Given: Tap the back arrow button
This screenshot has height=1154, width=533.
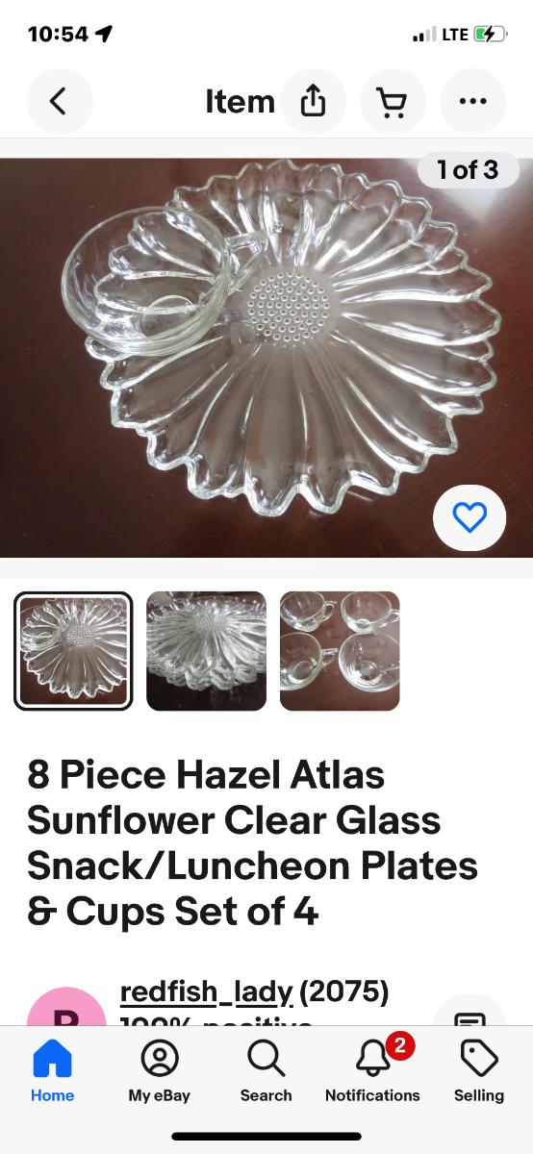Looking at the screenshot, I should click(x=59, y=101).
